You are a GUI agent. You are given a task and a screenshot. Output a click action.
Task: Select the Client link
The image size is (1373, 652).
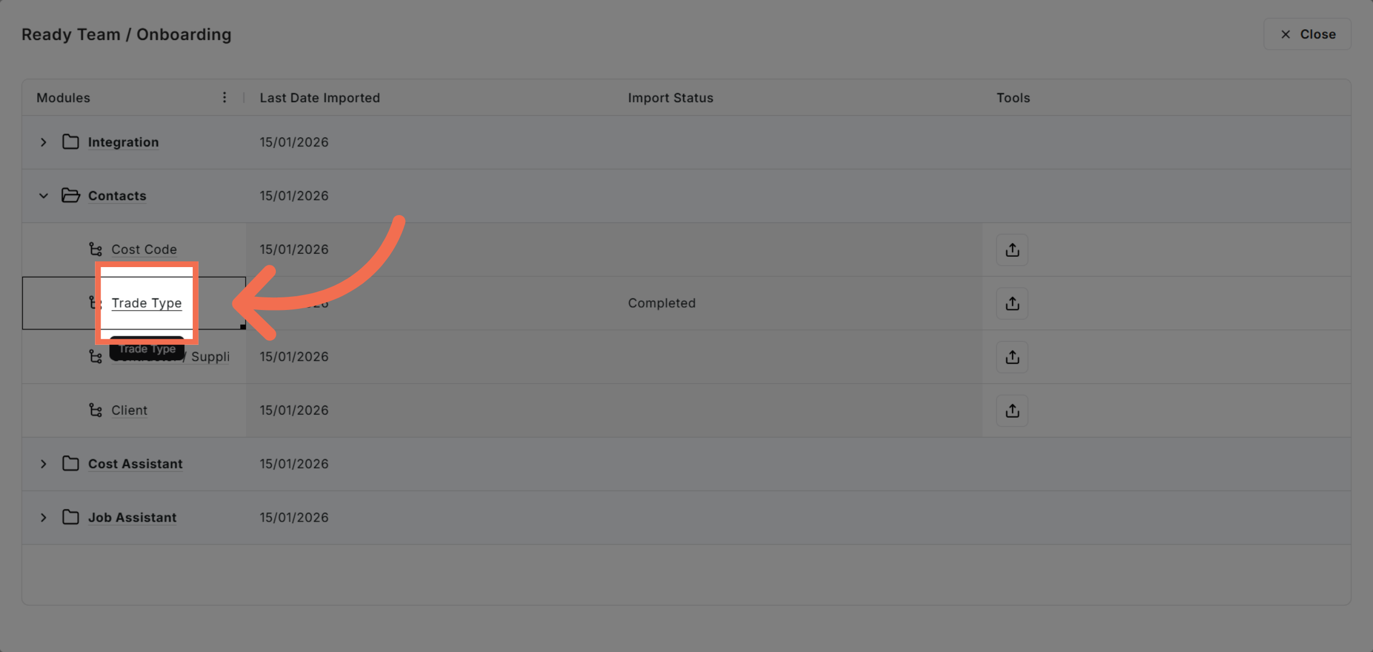pyautogui.click(x=129, y=410)
